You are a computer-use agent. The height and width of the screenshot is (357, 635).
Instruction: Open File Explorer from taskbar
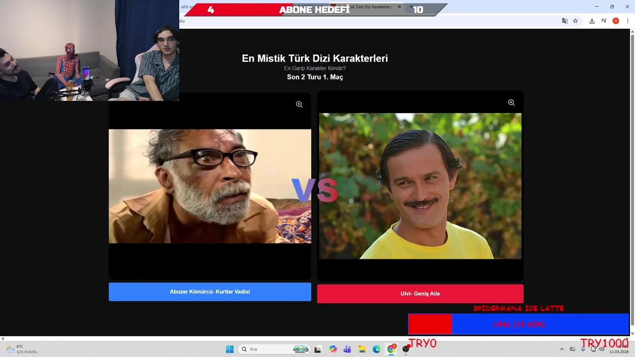click(x=362, y=349)
